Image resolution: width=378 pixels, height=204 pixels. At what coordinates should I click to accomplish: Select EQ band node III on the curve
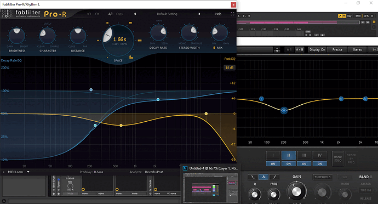[x=341, y=99]
